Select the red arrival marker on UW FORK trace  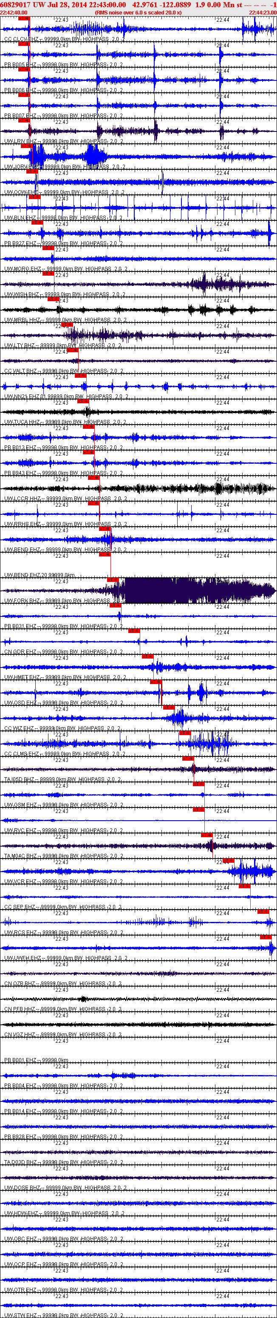click(x=113, y=580)
